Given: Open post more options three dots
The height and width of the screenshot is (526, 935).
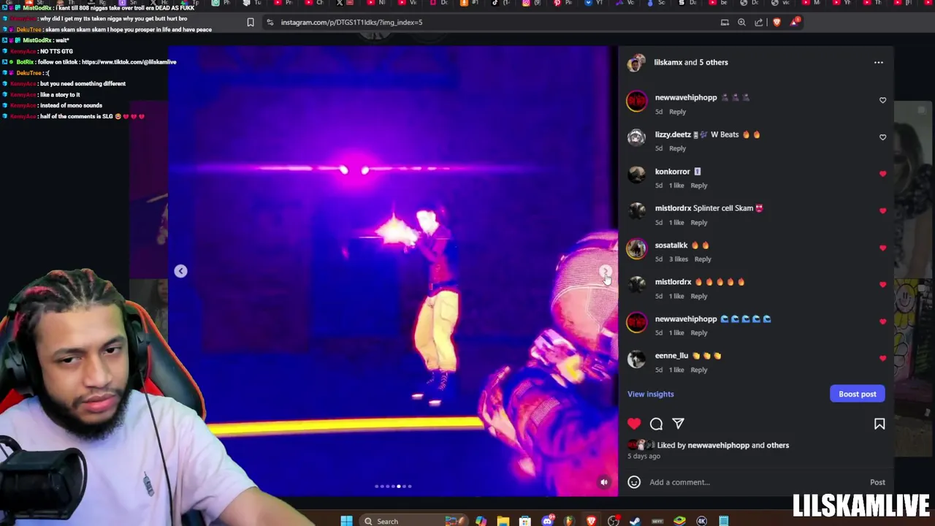Looking at the screenshot, I should tap(879, 62).
